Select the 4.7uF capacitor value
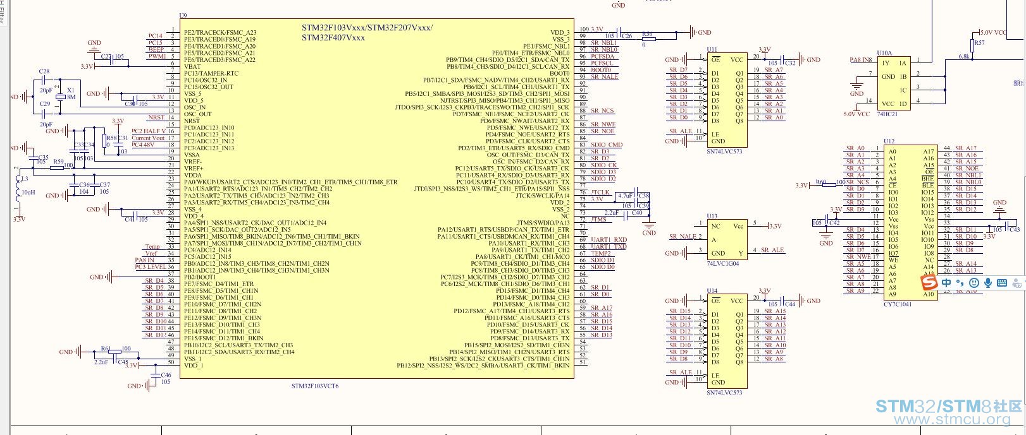The image size is (1026, 435). tap(626, 196)
